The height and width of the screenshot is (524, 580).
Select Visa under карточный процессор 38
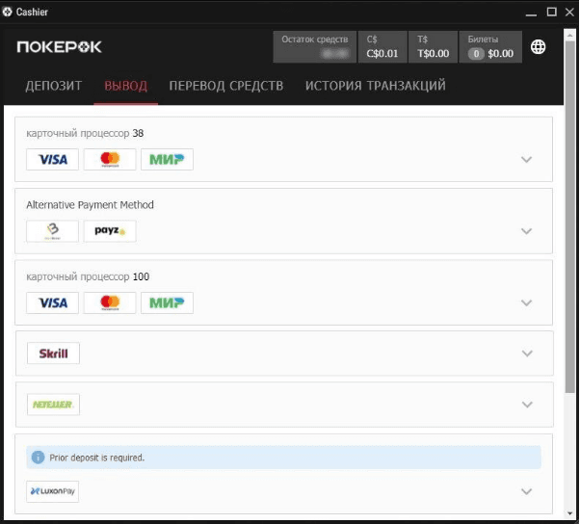pyautogui.click(x=53, y=159)
